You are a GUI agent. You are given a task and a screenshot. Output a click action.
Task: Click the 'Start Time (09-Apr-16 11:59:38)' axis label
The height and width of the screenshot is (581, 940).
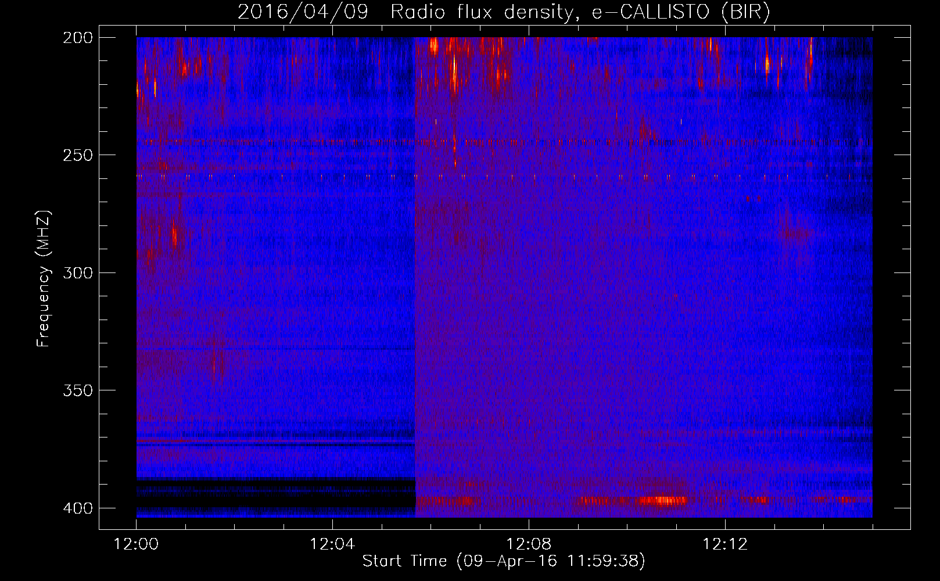pyautogui.click(x=504, y=561)
